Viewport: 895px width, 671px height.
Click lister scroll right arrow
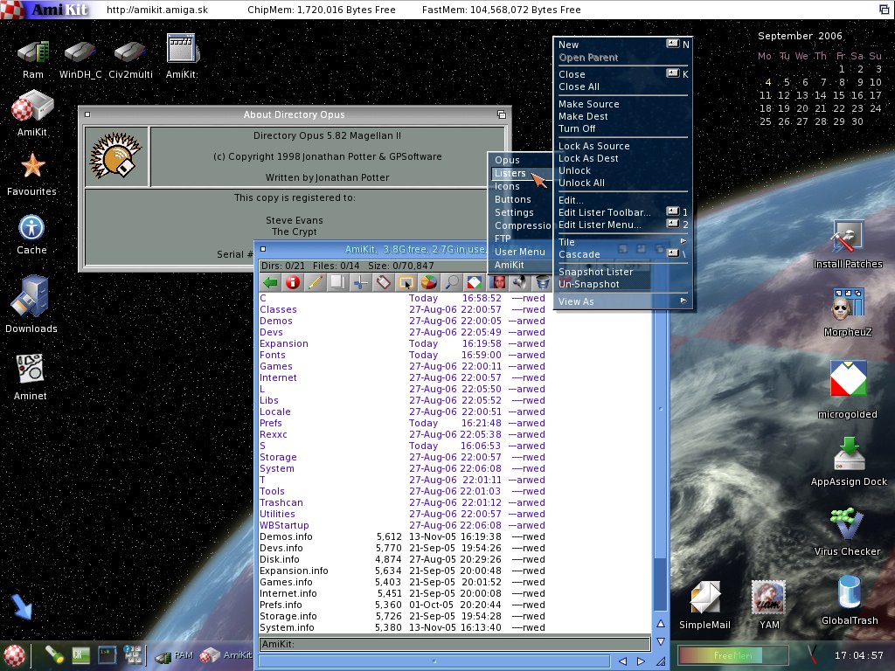tap(641, 661)
